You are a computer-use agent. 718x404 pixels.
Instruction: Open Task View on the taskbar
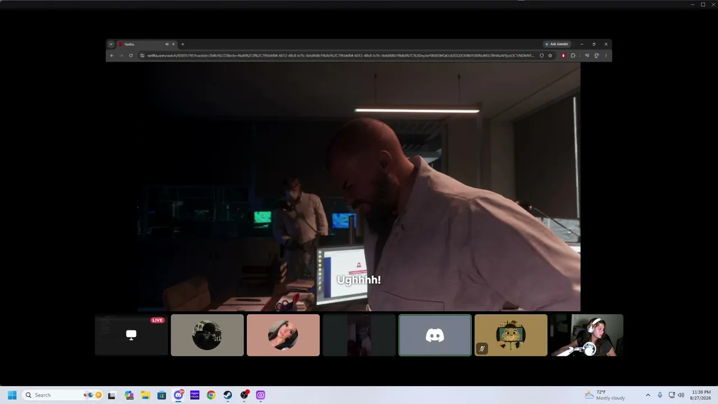click(x=112, y=395)
